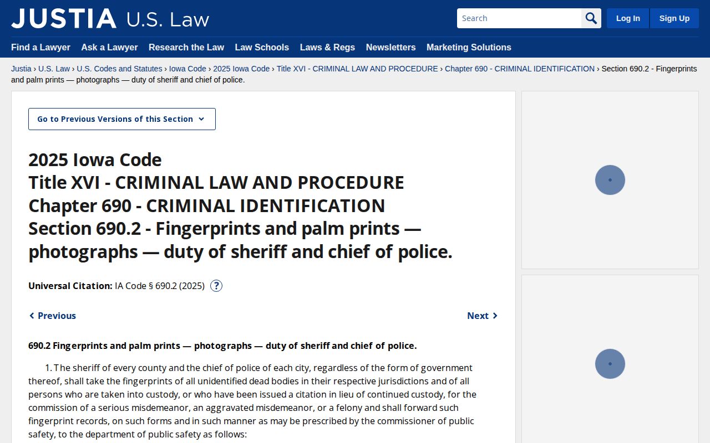710x443 pixels.
Task: Open the 2025 Iowa Code breadcrumb
Action: 241,69
